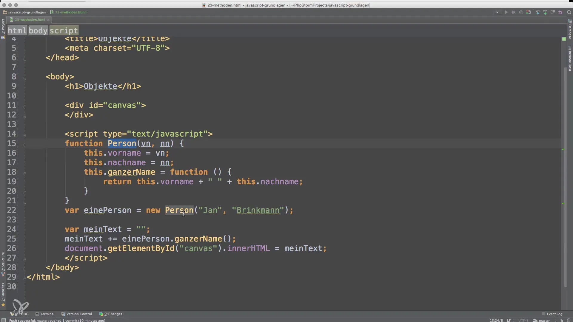Open the run configuration dropdown
Image resolution: width=573 pixels, height=322 pixels.
click(497, 13)
